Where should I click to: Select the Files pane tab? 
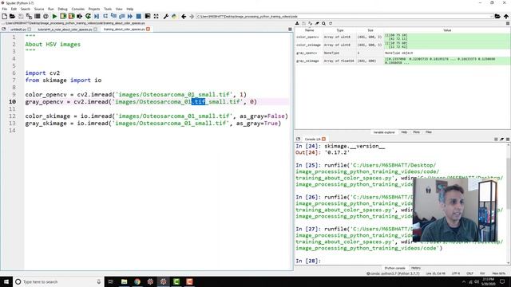[x=429, y=132]
